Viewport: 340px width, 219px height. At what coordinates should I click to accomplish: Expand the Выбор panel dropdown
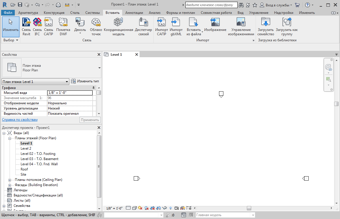(x=17, y=40)
